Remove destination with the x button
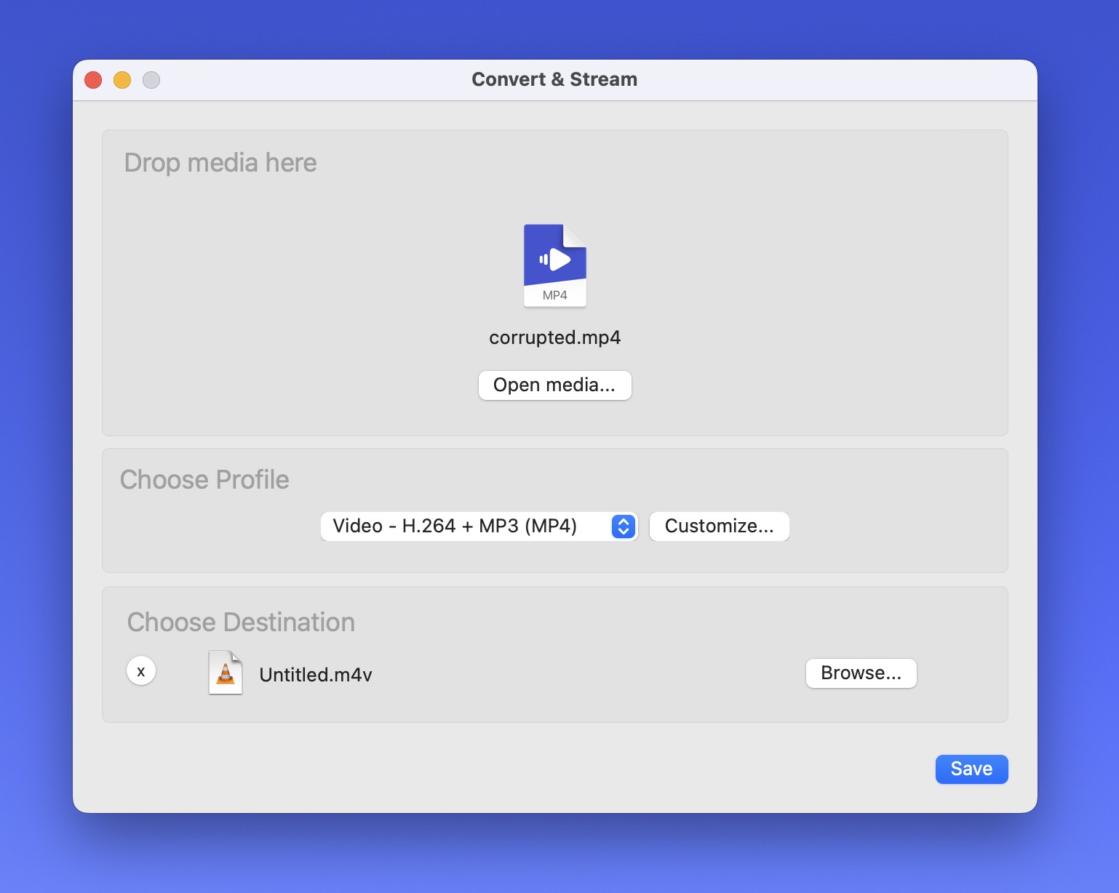1119x893 pixels. [x=141, y=670]
